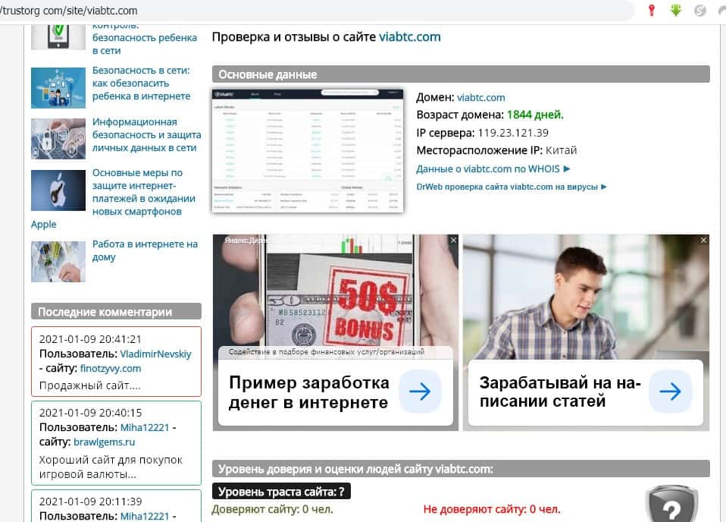
Task: Click arrow button on article-writing ad
Action: pyautogui.click(x=670, y=391)
